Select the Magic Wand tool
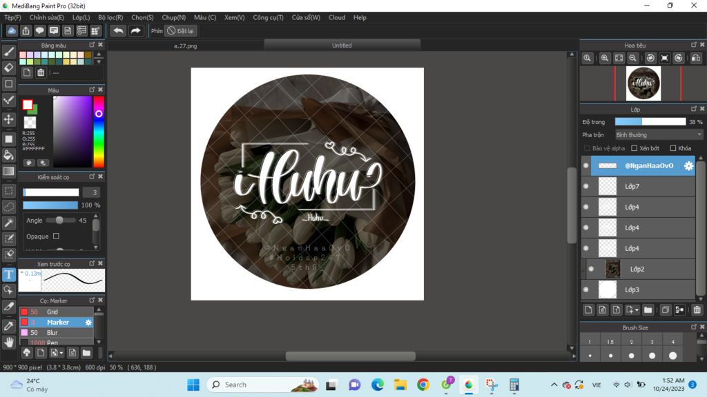Screen dimensions: 707x397 8,223
